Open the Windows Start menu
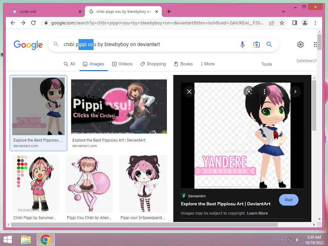 pyautogui.click(x=8, y=240)
